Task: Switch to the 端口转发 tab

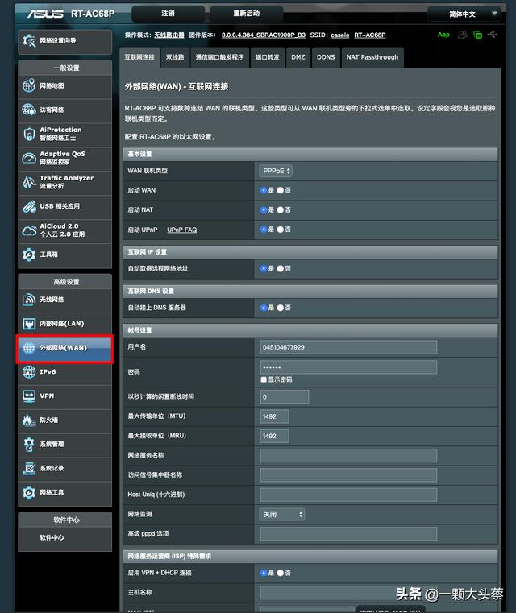Action: point(268,57)
